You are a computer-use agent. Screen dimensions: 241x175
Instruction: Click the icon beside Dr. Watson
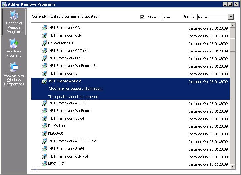pos(44,126)
